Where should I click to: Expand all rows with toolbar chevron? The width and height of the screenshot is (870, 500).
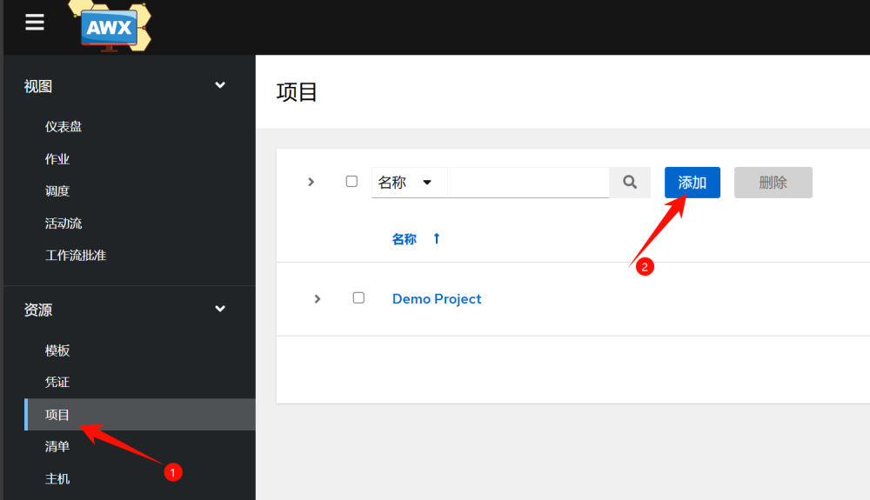click(x=311, y=182)
